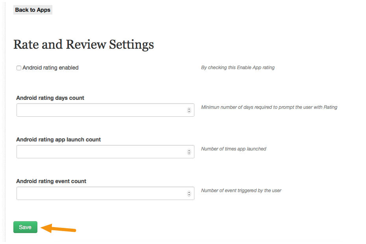Click the Android rating enabled label text
Screen dimensions: 366x244
coord(50,68)
